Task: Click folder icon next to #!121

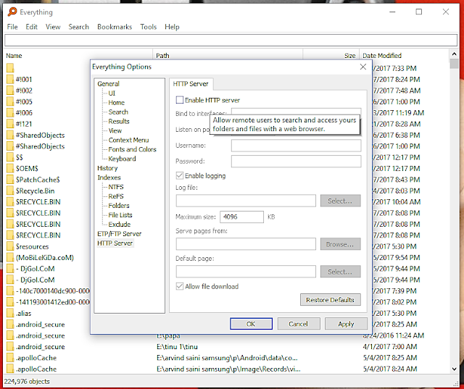Action: tap(10, 124)
